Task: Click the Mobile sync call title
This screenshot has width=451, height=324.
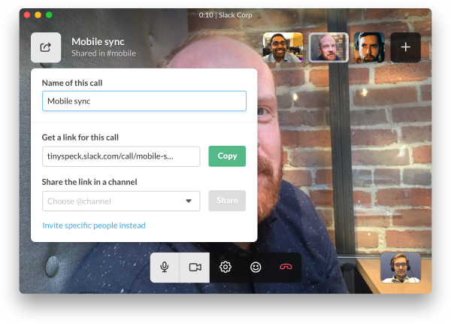Action: pos(98,41)
